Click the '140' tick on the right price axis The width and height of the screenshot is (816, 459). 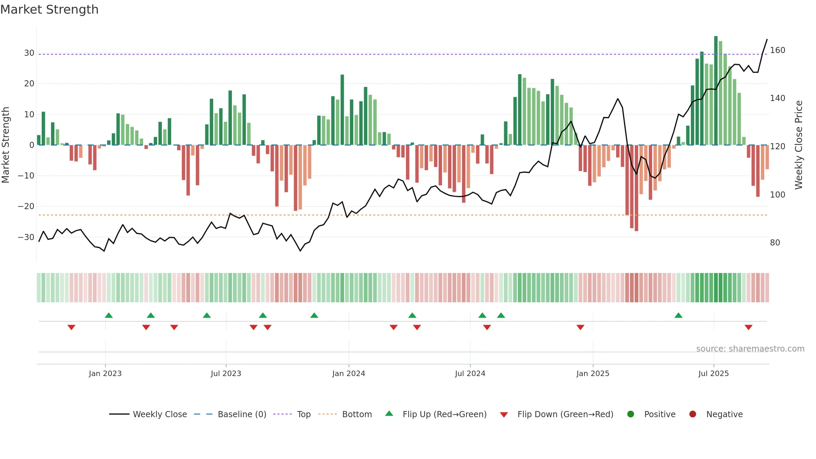[778, 98]
